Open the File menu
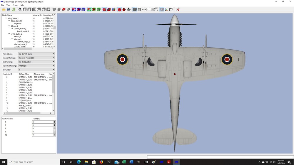 point(3,5)
